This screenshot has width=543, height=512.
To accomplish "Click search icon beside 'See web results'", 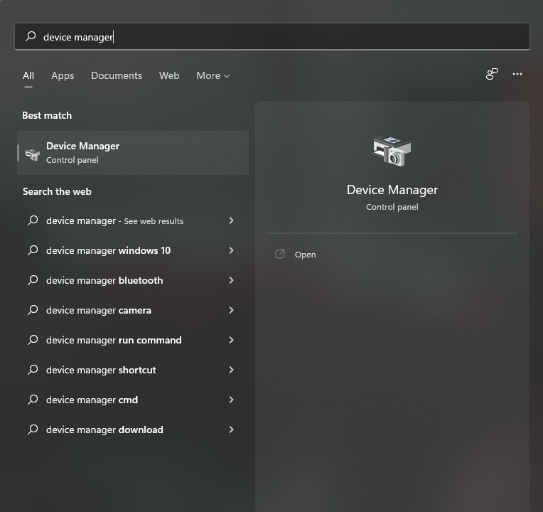I will tap(33, 220).
